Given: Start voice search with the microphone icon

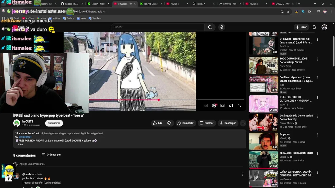Looking at the screenshot, I should coord(222,27).
